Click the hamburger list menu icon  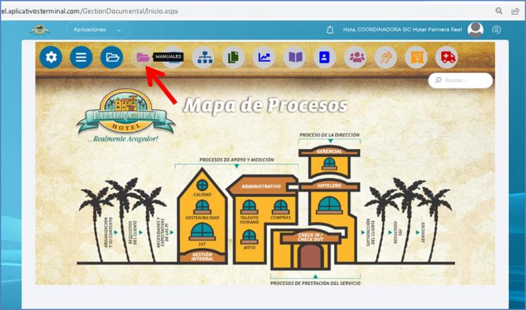pyautogui.click(x=81, y=57)
